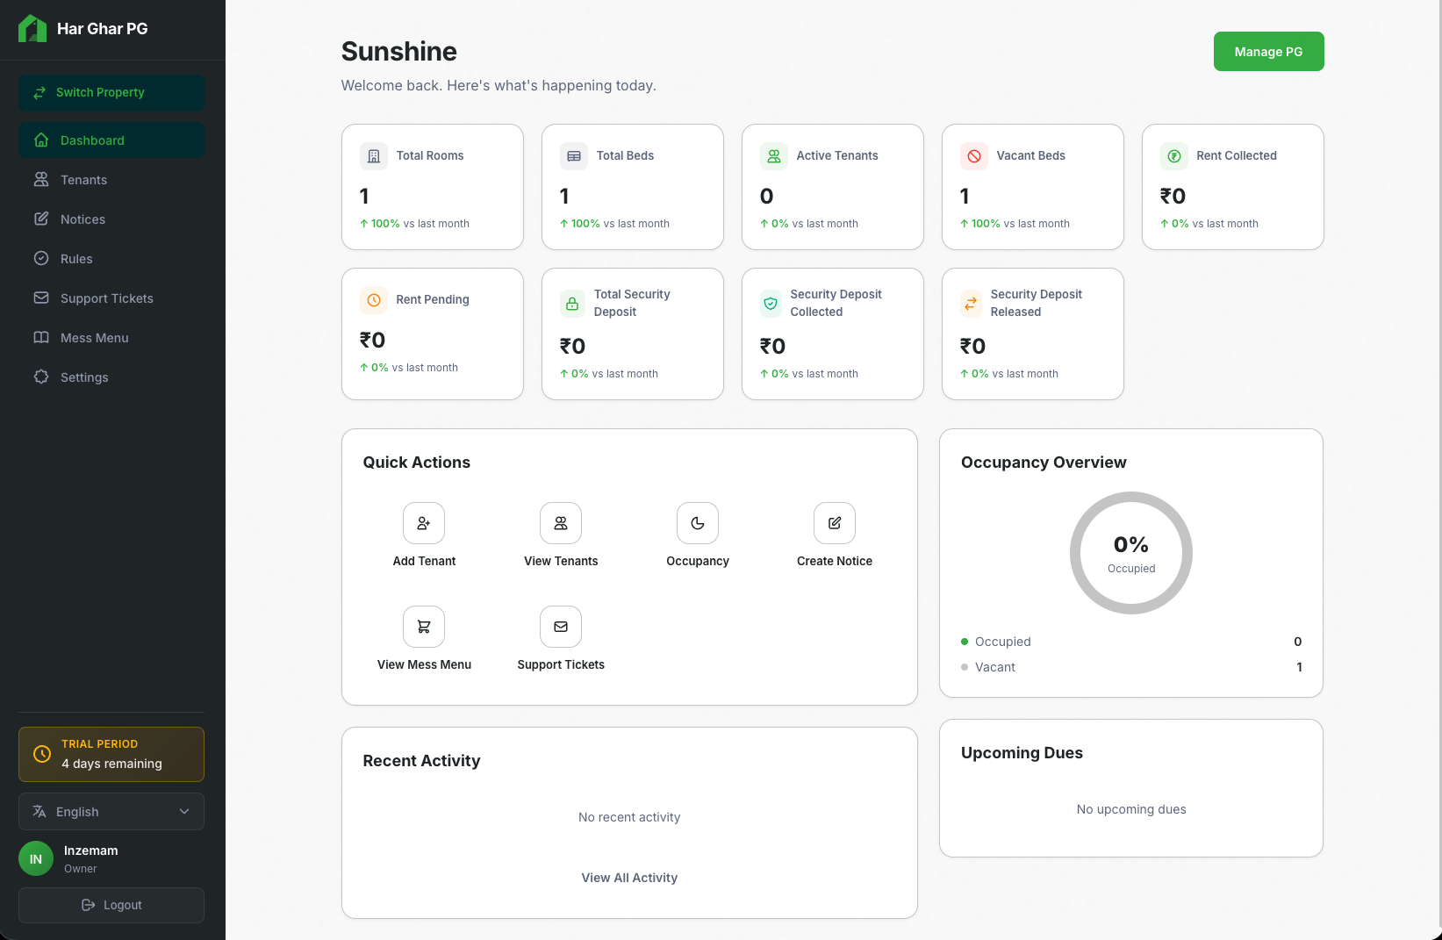Click the Inzemam owner profile avatar

35,858
